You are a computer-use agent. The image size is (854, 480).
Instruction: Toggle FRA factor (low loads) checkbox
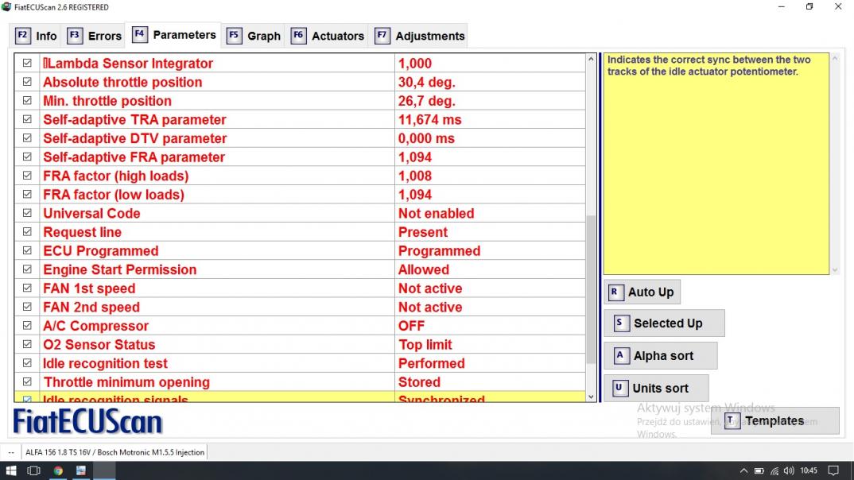click(27, 194)
